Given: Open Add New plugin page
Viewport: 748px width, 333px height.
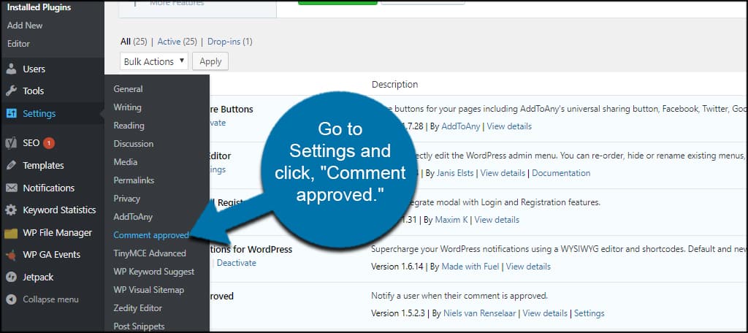Looking at the screenshot, I should pos(25,26).
